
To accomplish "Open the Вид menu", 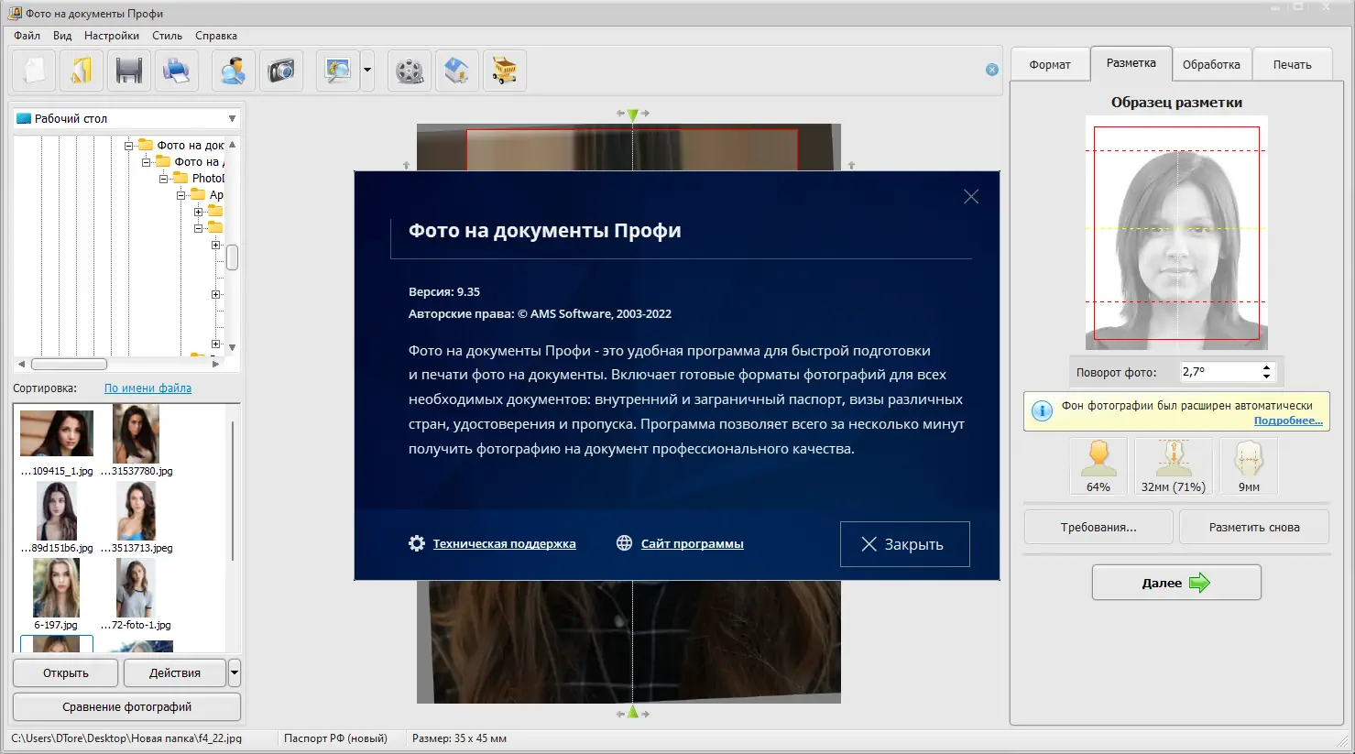I will click(x=62, y=36).
